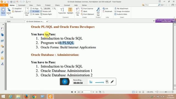Adjust the recording volume slider
Screen dimensions: 176x99
tap(100, 82)
